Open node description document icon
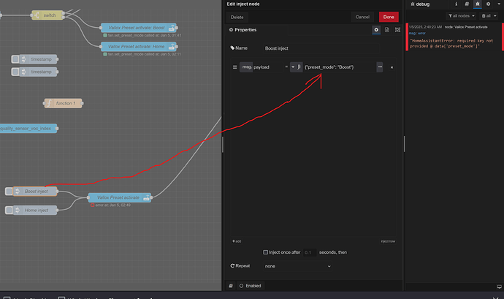504x299 pixels. click(386, 30)
